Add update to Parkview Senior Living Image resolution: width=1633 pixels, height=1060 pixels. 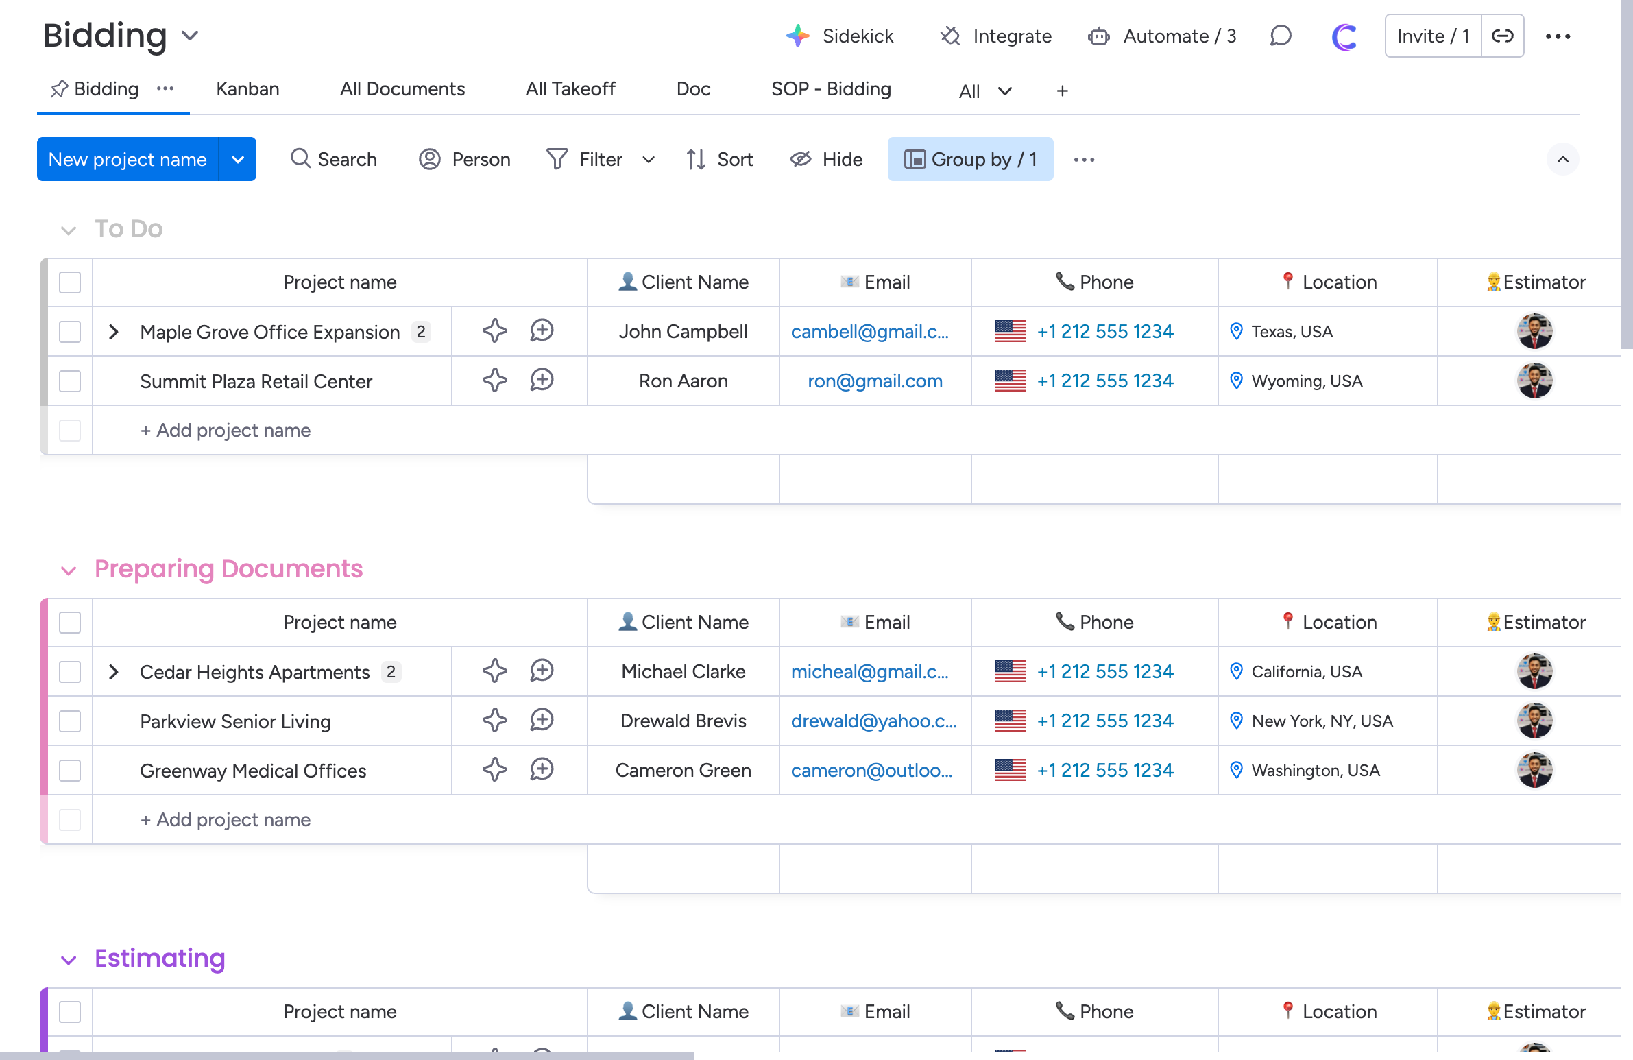[542, 721]
